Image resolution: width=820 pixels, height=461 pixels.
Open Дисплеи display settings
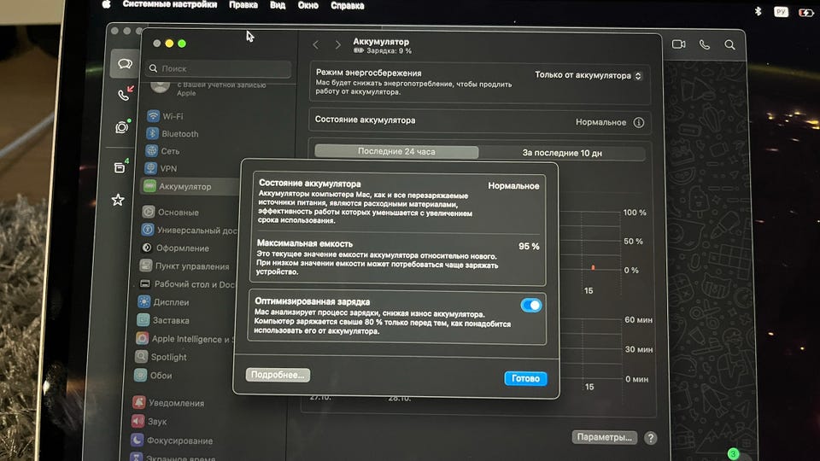click(164, 302)
